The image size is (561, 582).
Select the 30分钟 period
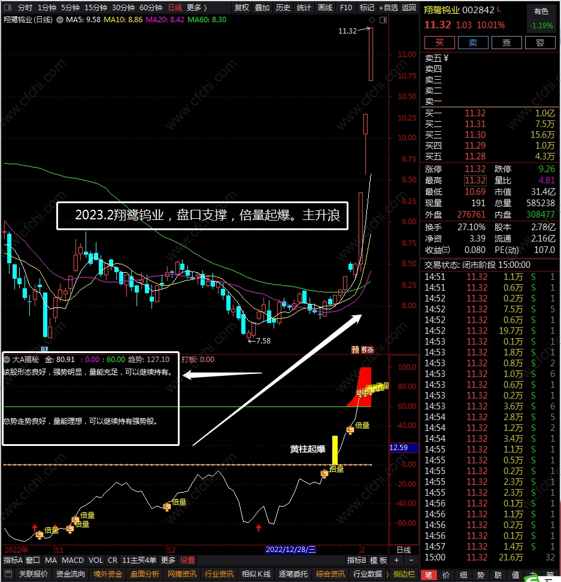(x=123, y=7)
